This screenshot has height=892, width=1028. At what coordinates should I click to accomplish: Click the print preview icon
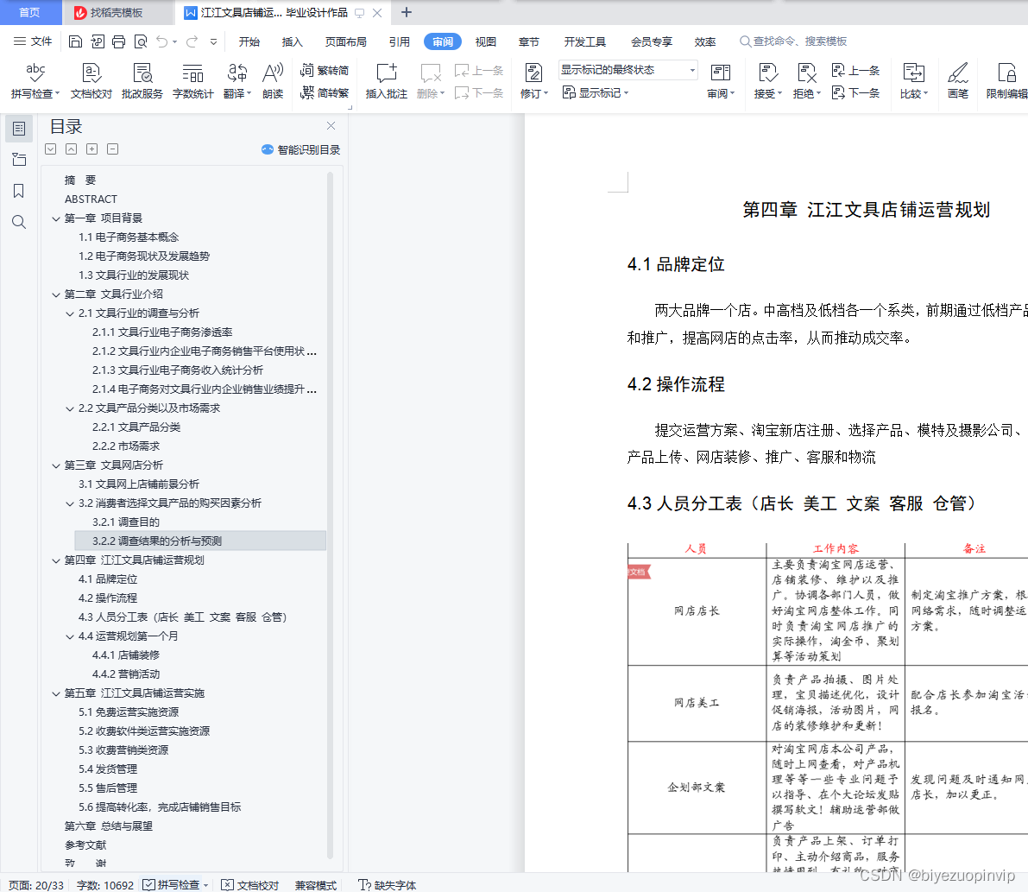141,42
